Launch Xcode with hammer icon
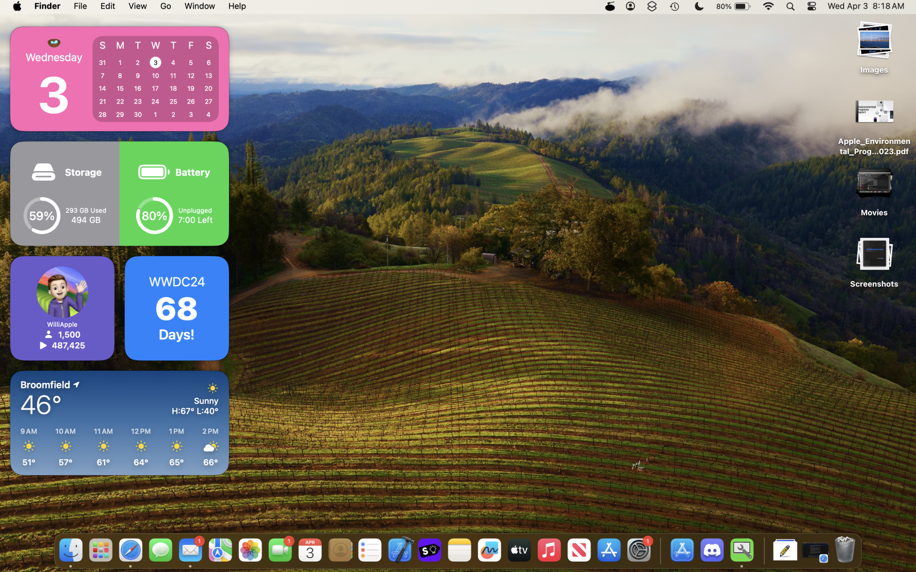Viewport: 916px width, 572px height. tap(400, 550)
